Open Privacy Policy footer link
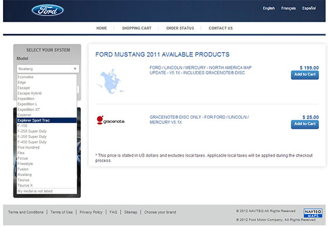 pos(91,212)
